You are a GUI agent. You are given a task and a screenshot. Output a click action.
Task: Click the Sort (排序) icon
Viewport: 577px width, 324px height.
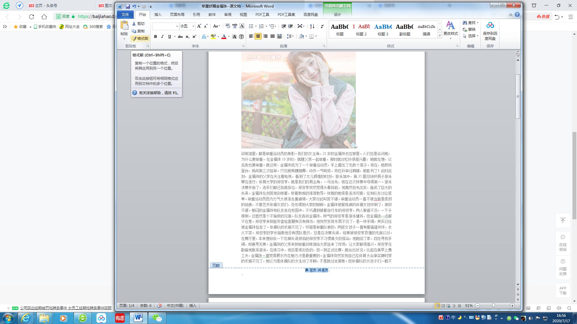click(x=311, y=26)
